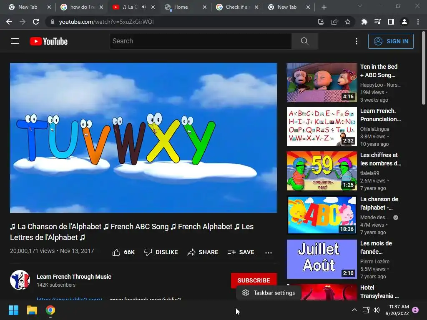427x320 pixels.
Task: Mute the YouTube tab audio icon
Action: point(144,7)
